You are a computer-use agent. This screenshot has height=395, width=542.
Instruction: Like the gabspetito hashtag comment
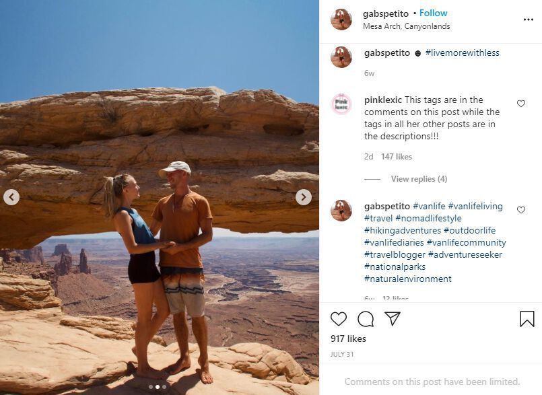coord(521,210)
